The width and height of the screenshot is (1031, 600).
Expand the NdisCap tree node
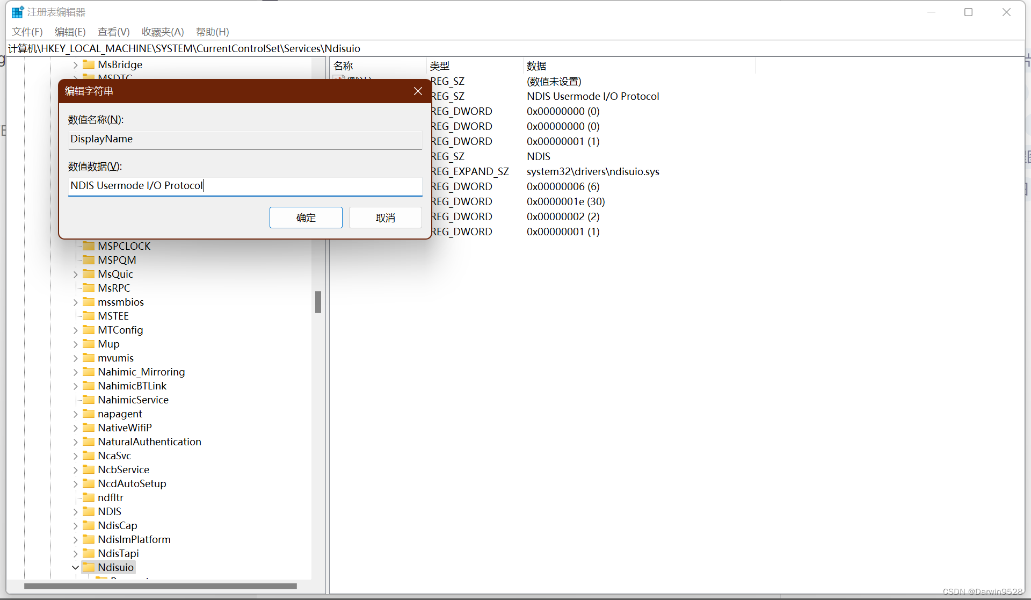(x=75, y=525)
